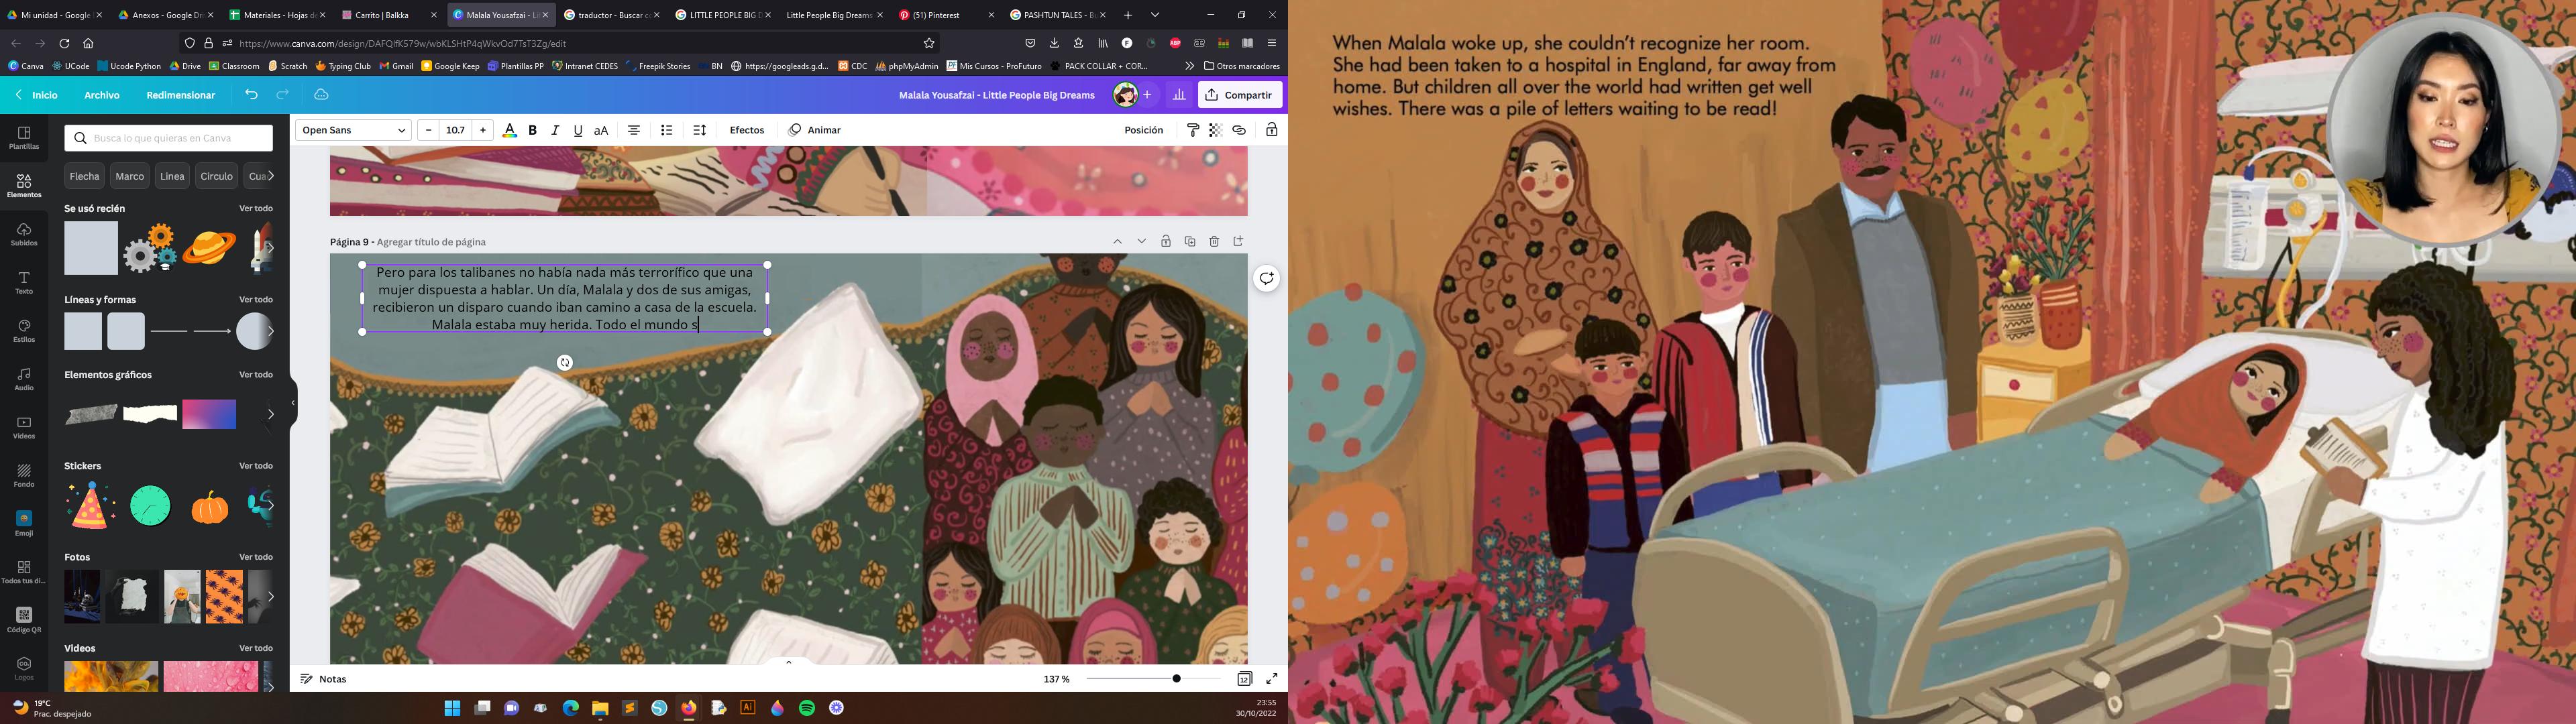Open the Plantillas sidebar panel

click(24, 138)
